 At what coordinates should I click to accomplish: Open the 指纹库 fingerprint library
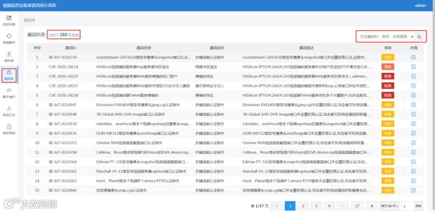[9, 56]
